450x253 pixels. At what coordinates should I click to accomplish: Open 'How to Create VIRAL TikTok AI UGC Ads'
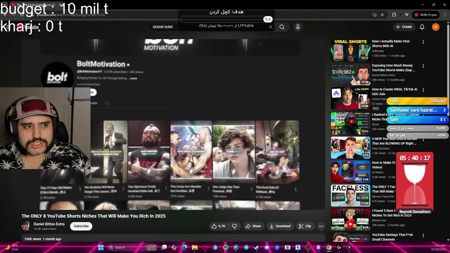point(394,92)
